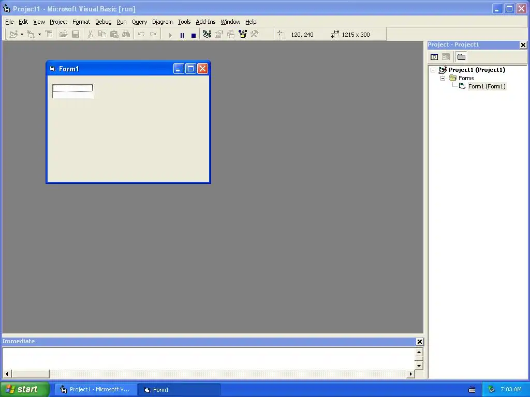This screenshot has height=397, width=530.
Task: Collapse the Forms folder node
Action: pyautogui.click(x=443, y=79)
